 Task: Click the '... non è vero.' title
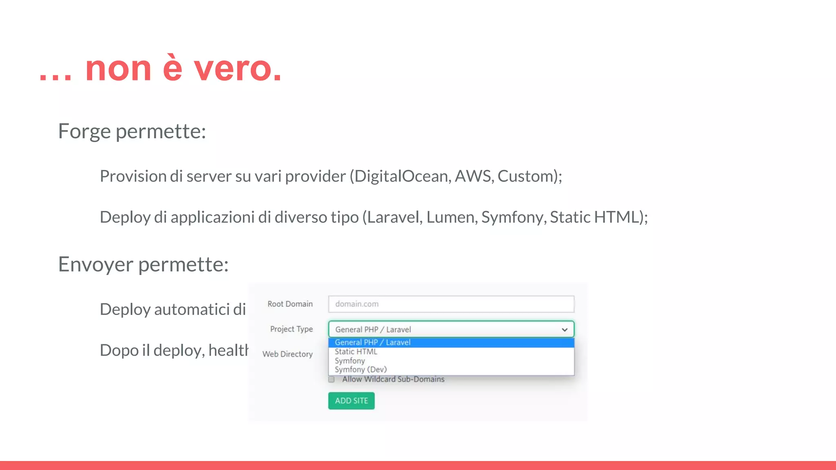click(160, 68)
